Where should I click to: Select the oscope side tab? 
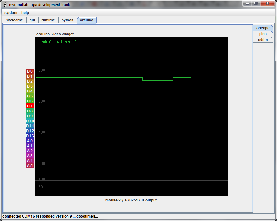pyautogui.click(x=263, y=28)
